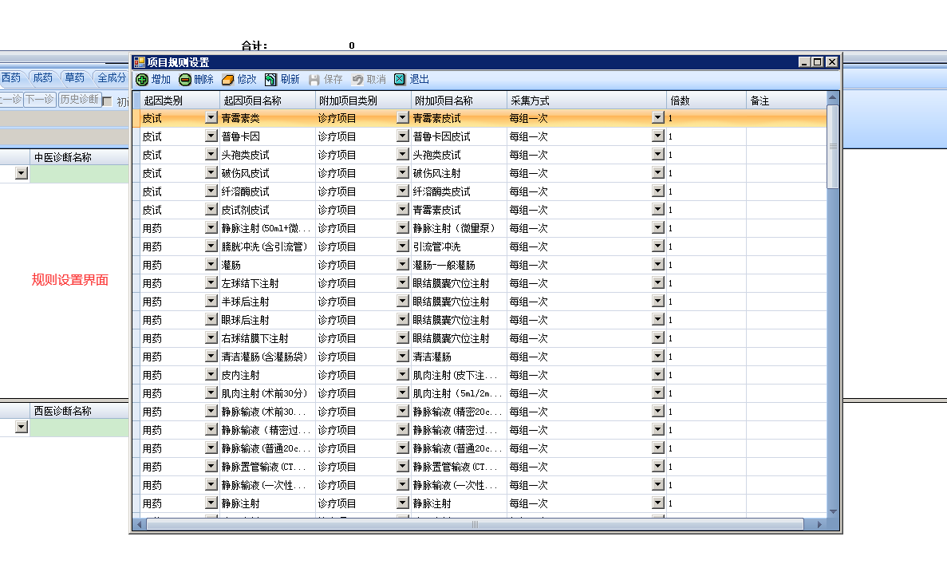Viewport: 947px width, 564px height.
Task: Open the 中医诊断名称 dropdown arrow
Action: pyautogui.click(x=21, y=173)
